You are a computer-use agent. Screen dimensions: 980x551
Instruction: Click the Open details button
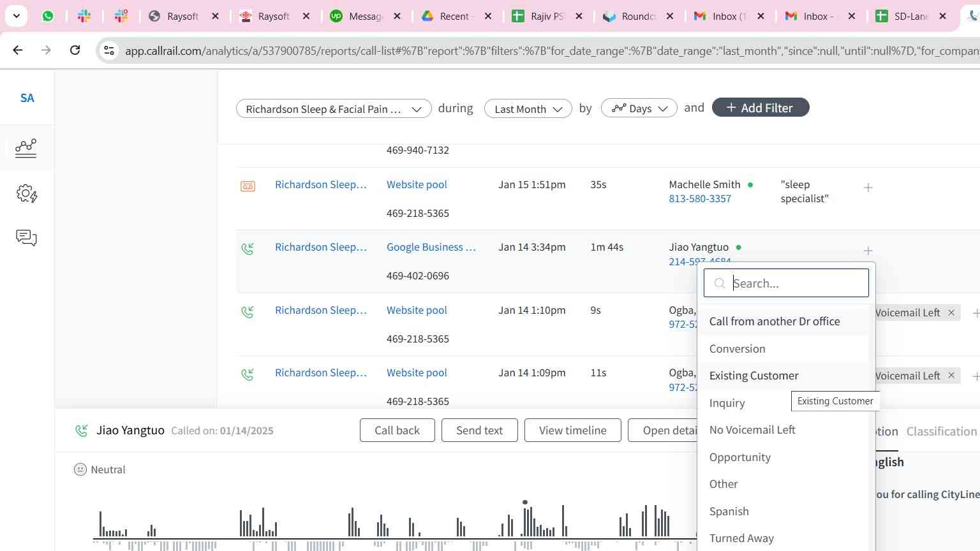point(664,430)
